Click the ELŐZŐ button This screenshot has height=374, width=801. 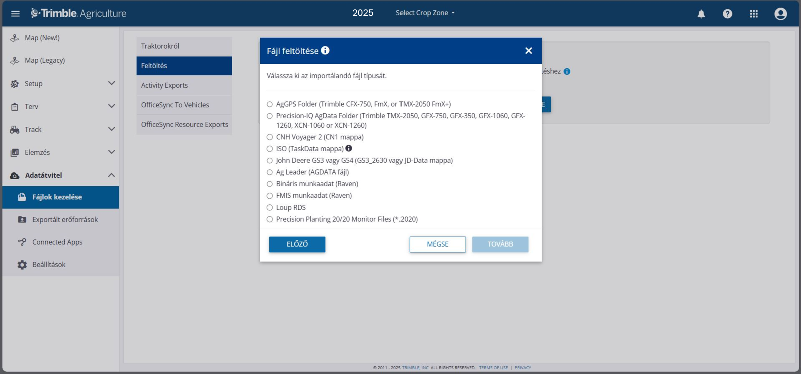pyautogui.click(x=297, y=244)
